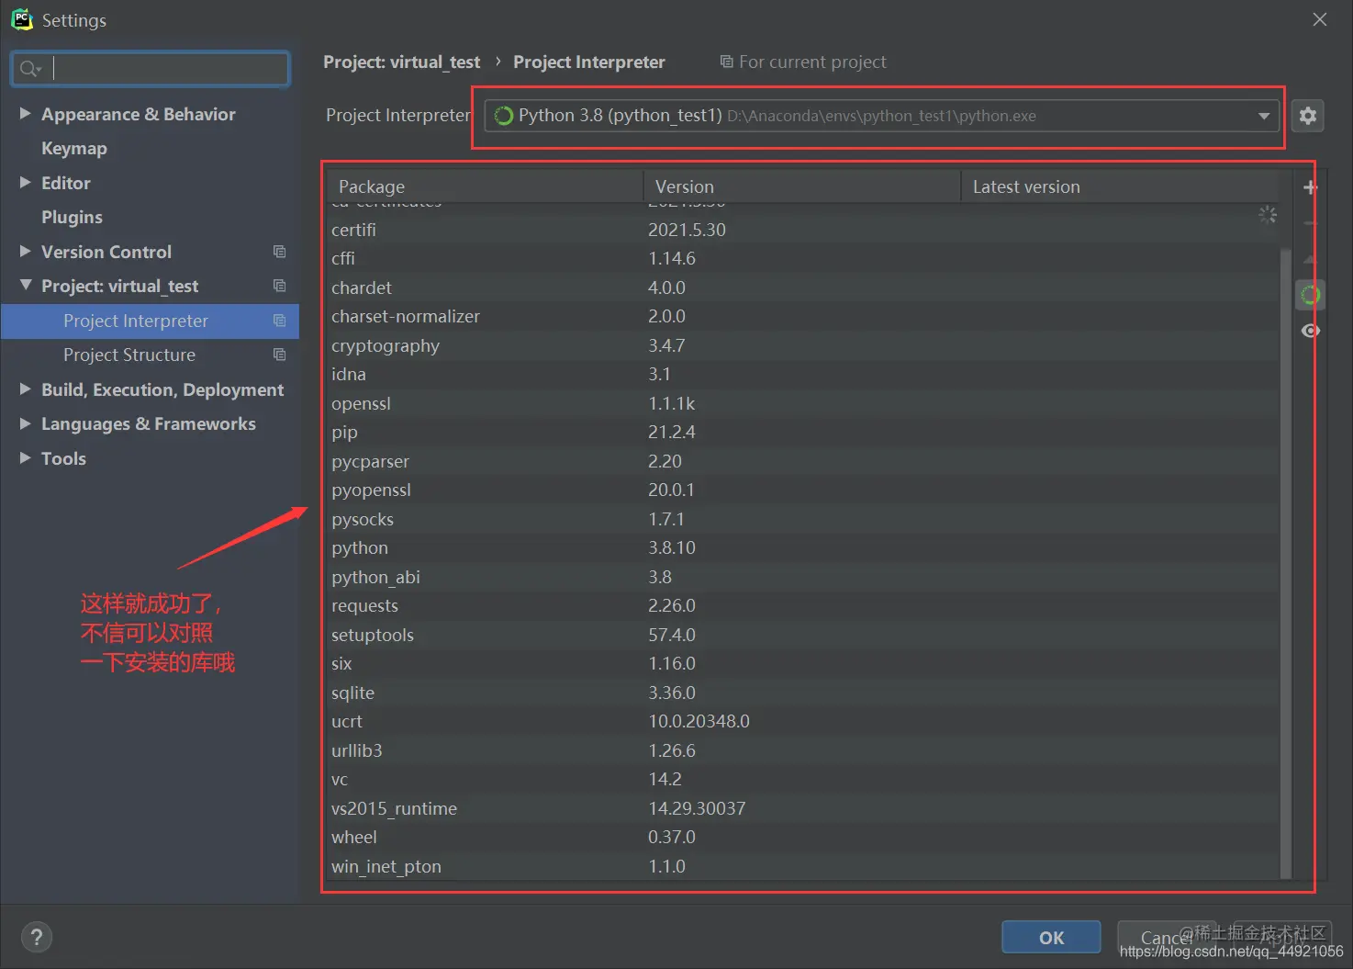Click the OK button
1353x969 pixels.
click(x=1051, y=937)
